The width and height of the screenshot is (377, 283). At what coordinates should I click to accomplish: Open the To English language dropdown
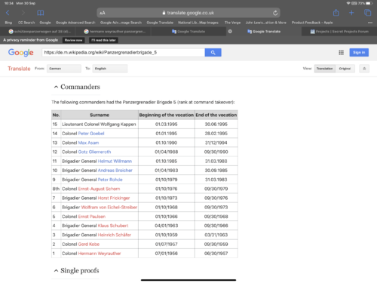110,69
